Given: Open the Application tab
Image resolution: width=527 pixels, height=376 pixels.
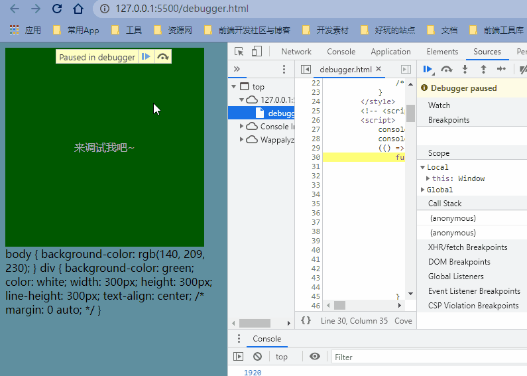Looking at the screenshot, I should click(391, 52).
